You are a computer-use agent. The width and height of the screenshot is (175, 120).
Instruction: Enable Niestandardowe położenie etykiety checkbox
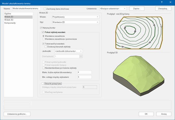(x=43, y=68)
